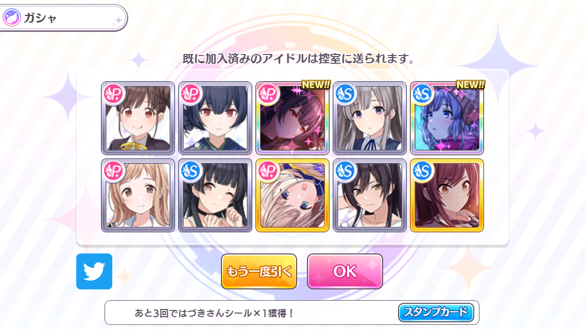Click the pink OK button
Viewport: 585px width, 329px height.
click(x=345, y=271)
